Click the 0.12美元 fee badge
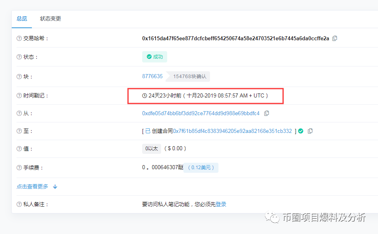Screen dimensions: 378x234 [x=201, y=168]
